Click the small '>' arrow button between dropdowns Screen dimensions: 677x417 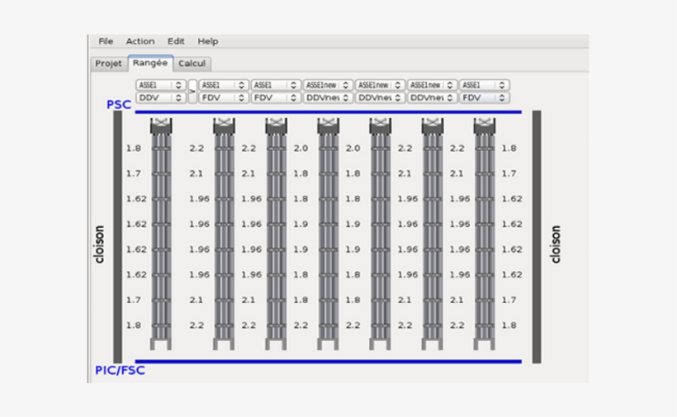pos(192,91)
